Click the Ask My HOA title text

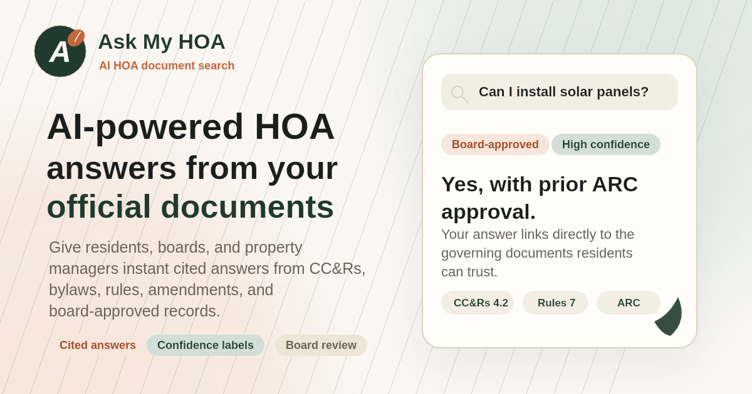point(162,42)
